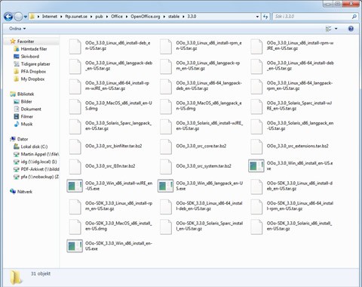Viewport: 362px width, 287px height.
Task: Click file name OOo-SDK_3.3.0_Linux_x86_install-deb_en-US.tar.gz
Action: click(x=299, y=186)
